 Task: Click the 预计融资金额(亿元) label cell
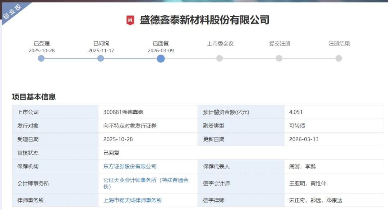click(241, 112)
